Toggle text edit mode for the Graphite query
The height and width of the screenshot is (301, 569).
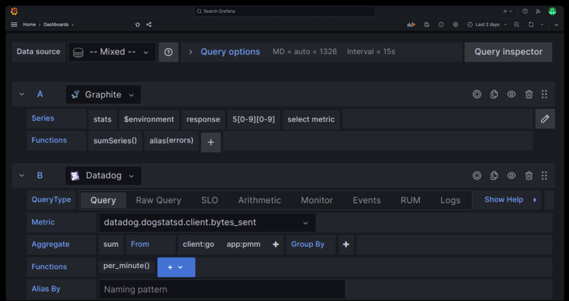545,119
